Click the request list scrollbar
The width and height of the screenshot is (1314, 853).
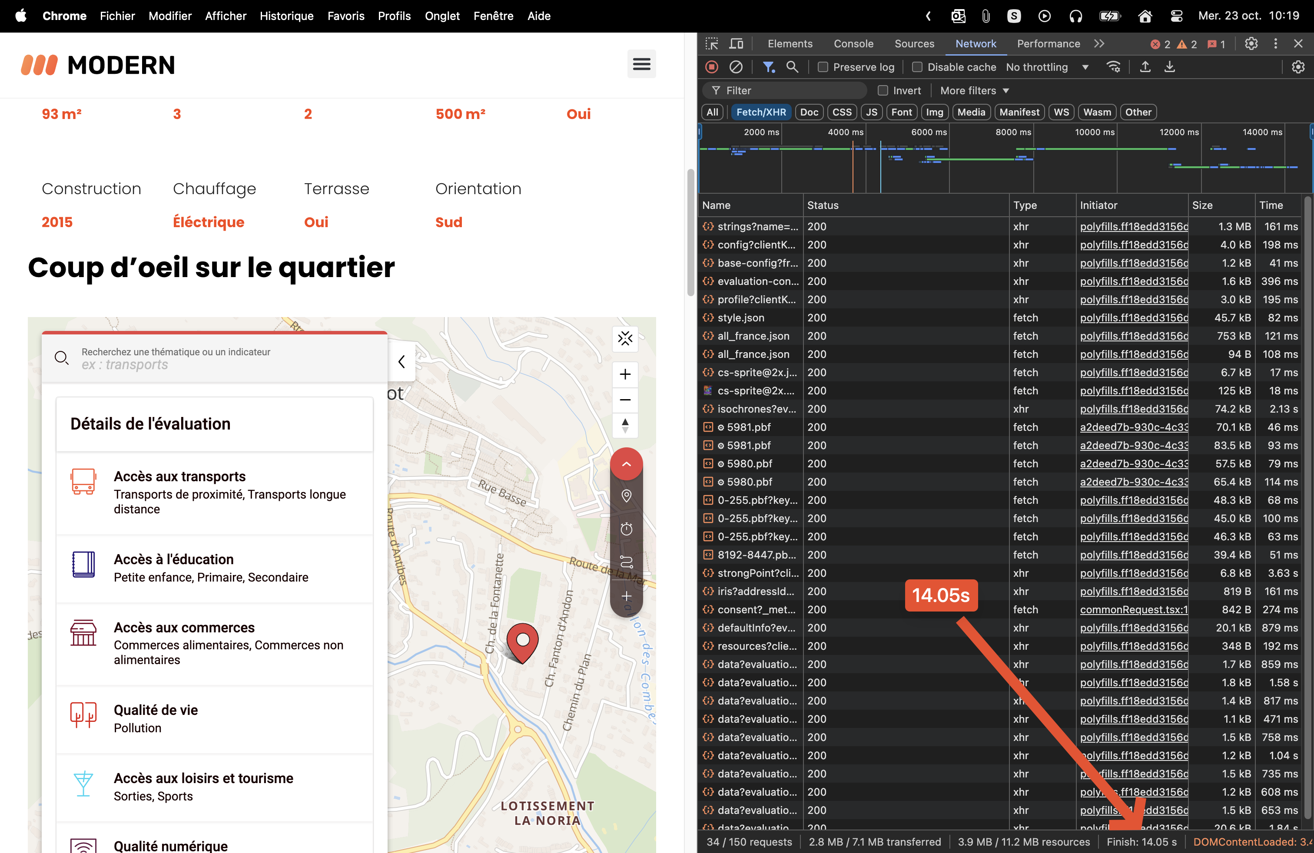(1307, 508)
